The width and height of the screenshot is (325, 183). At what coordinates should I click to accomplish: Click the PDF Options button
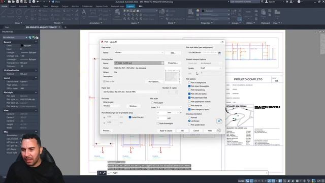(x=154, y=82)
